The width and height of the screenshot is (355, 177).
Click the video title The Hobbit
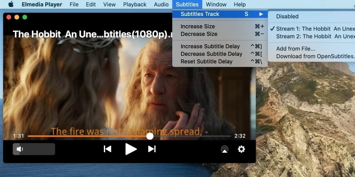[x=92, y=34]
